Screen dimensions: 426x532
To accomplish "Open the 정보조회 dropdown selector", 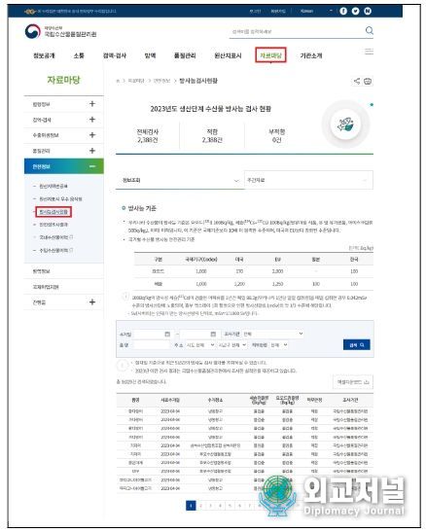I will (180, 180).
